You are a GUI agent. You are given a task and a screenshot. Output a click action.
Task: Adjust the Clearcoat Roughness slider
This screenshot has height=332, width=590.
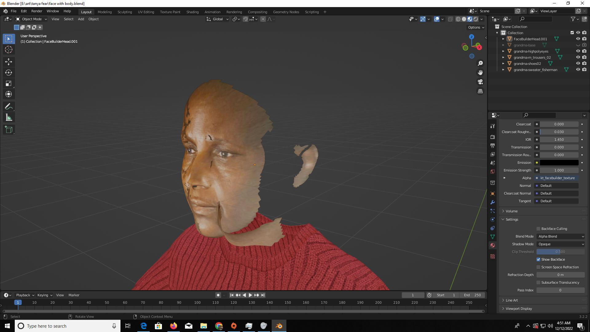coord(559,132)
